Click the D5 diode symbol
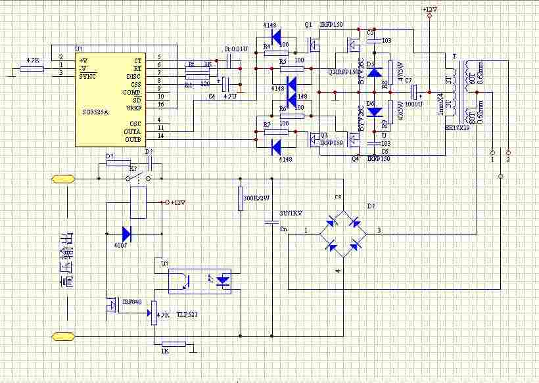Screen dimensions: 539x383 click(x=375, y=72)
